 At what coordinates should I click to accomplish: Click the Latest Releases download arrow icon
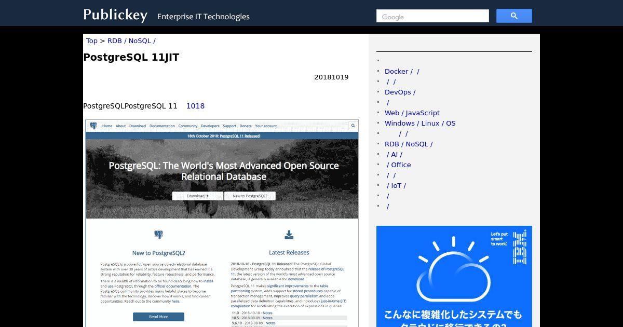(289, 235)
